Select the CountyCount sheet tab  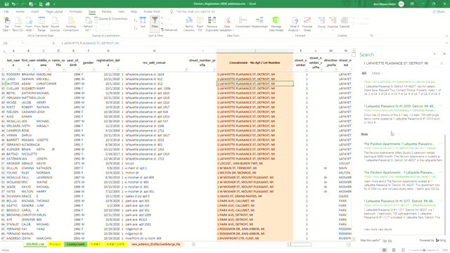[75, 245]
